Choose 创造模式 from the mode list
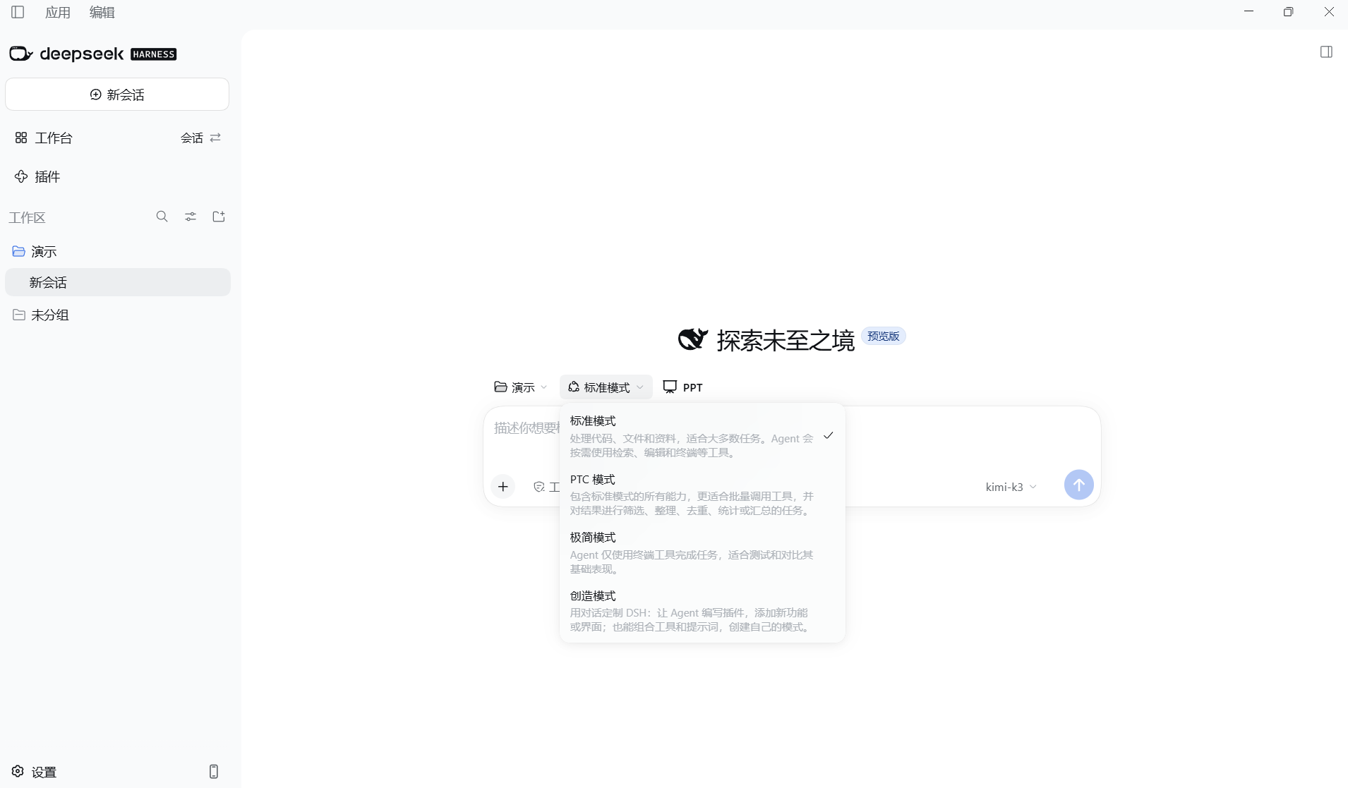Viewport: 1348px width, 788px height. (702, 611)
